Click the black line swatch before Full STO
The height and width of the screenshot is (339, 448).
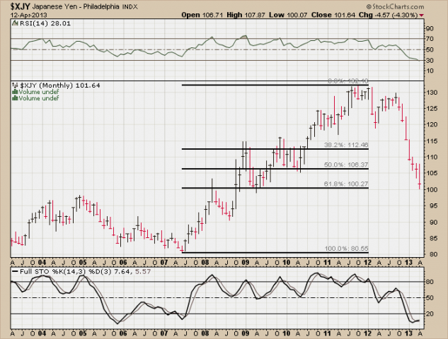(15, 271)
